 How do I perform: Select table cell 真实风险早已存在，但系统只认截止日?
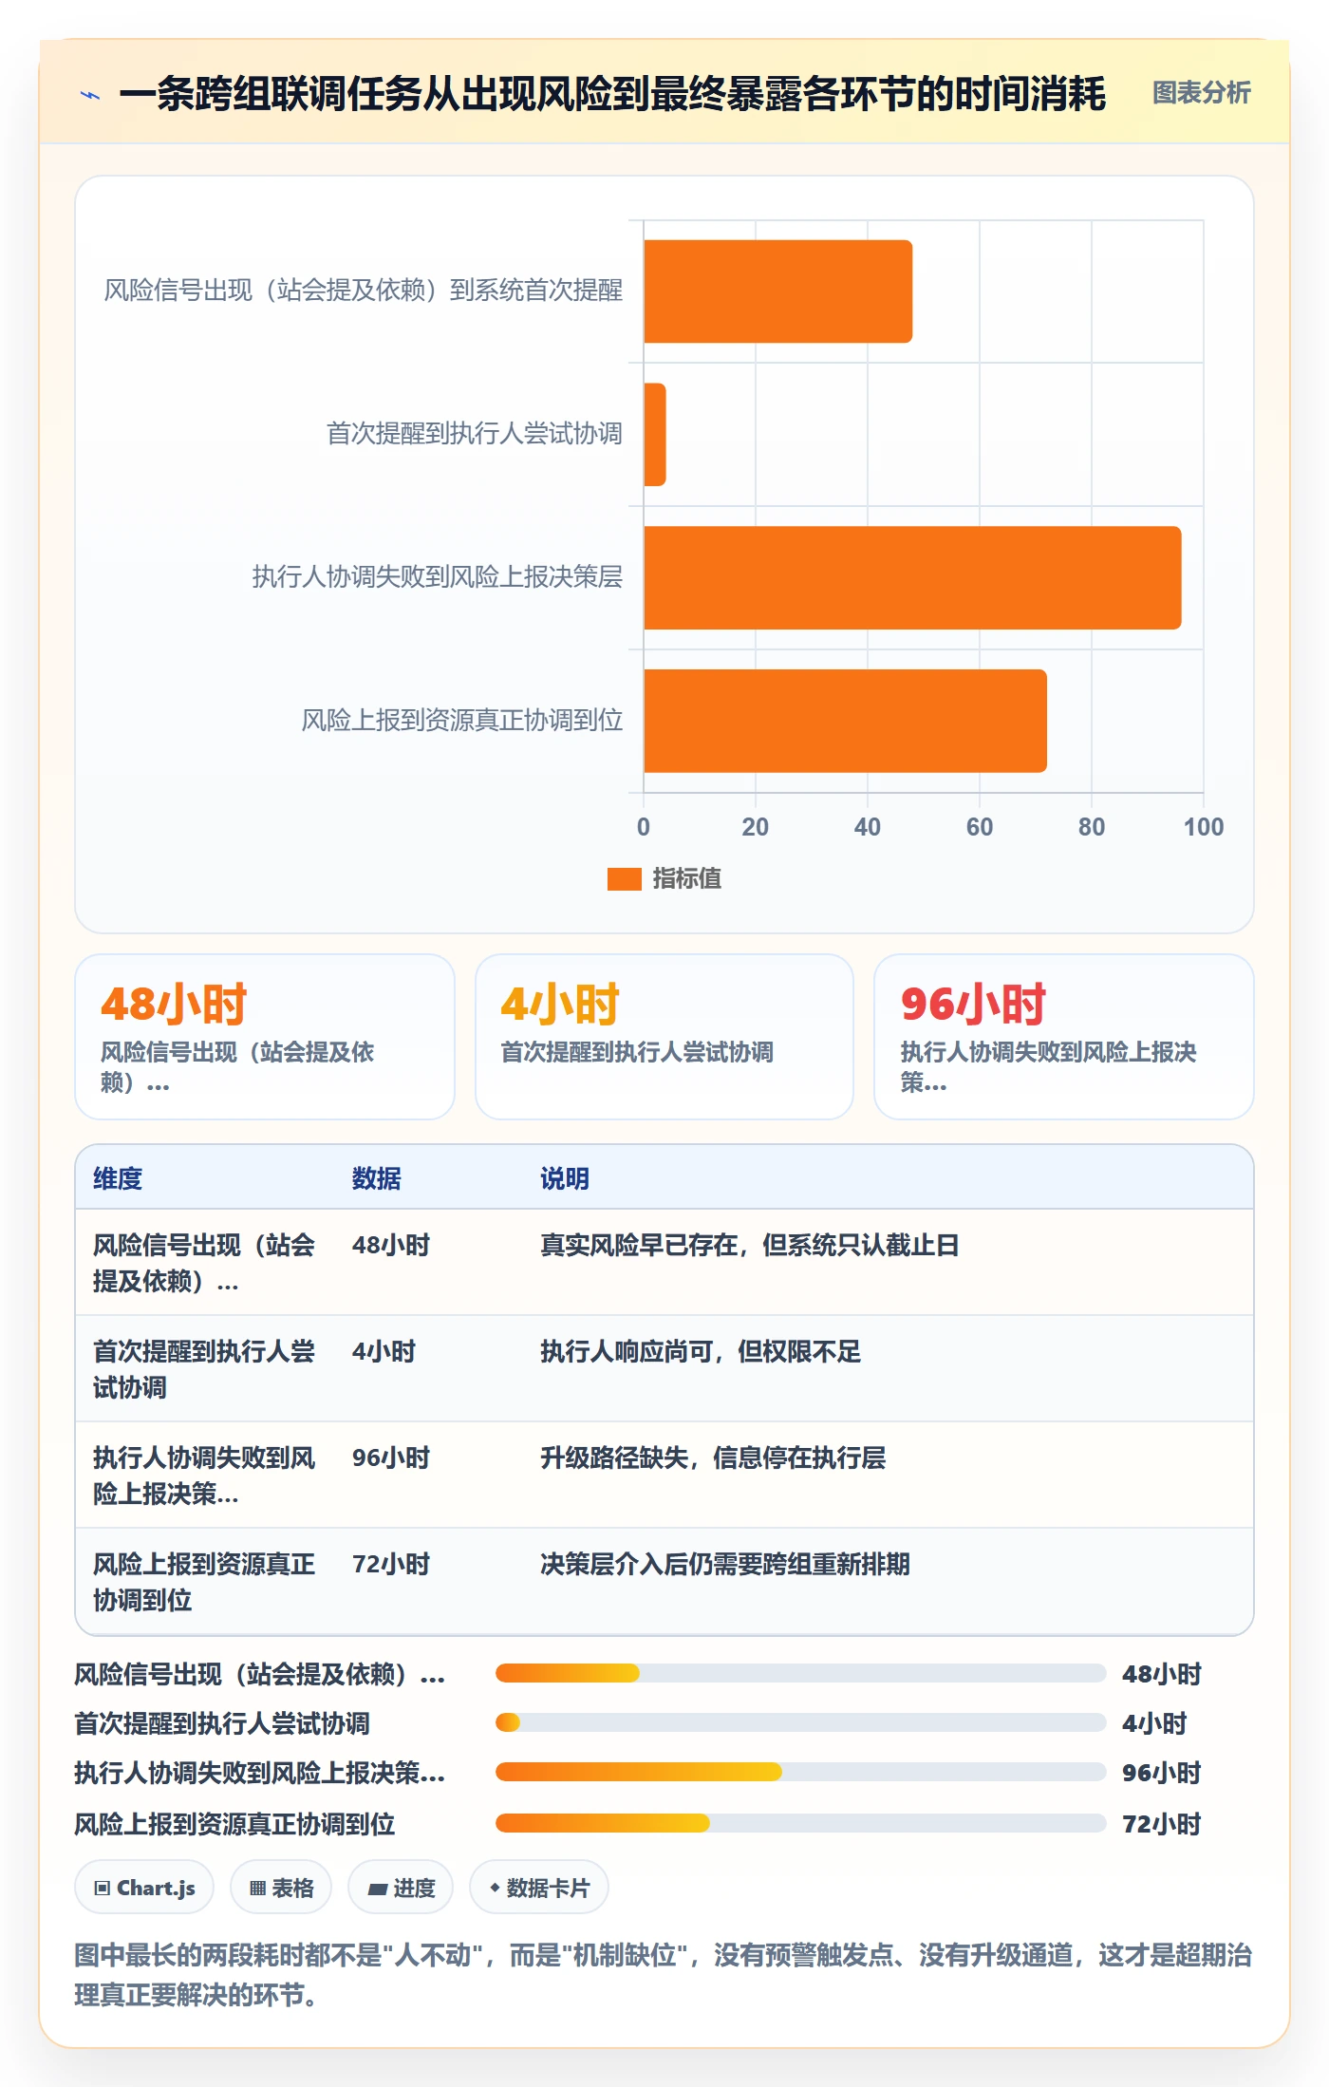[750, 1245]
